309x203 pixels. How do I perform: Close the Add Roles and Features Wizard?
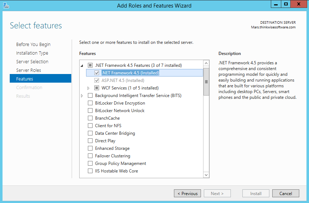pyautogui.click(x=299, y=4)
